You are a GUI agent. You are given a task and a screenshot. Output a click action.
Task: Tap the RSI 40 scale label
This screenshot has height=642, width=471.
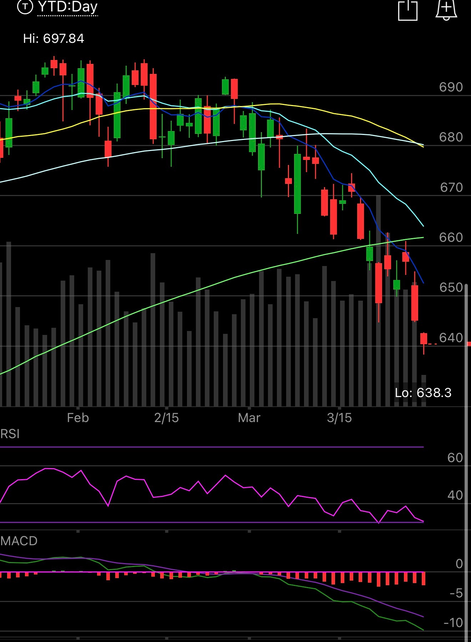point(455,495)
